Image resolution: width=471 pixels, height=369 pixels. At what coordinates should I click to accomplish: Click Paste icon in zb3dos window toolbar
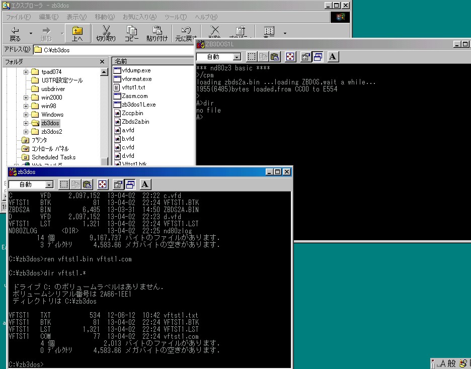87,184
